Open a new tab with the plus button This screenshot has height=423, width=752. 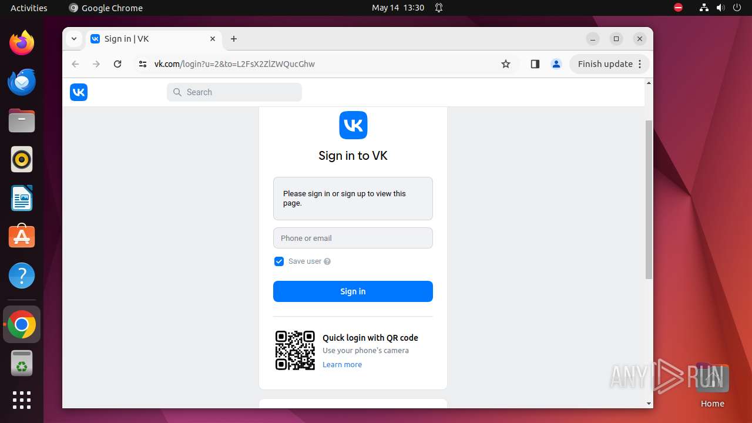click(x=234, y=39)
